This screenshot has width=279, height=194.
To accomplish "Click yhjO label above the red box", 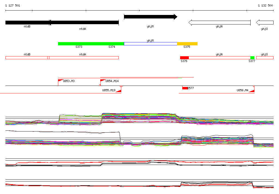I will pos(264,55).
